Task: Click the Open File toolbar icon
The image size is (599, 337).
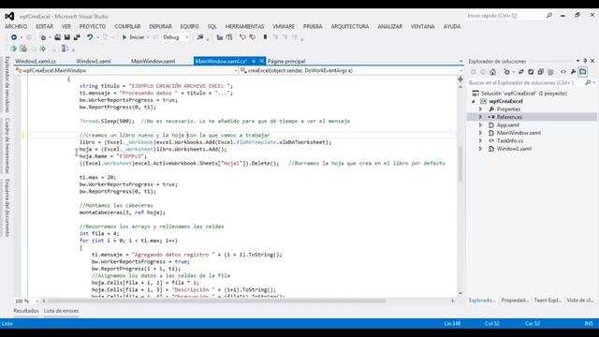Action: point(57,37)
